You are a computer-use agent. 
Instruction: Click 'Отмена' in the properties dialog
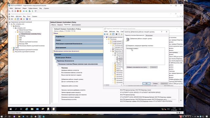(155, 84)
